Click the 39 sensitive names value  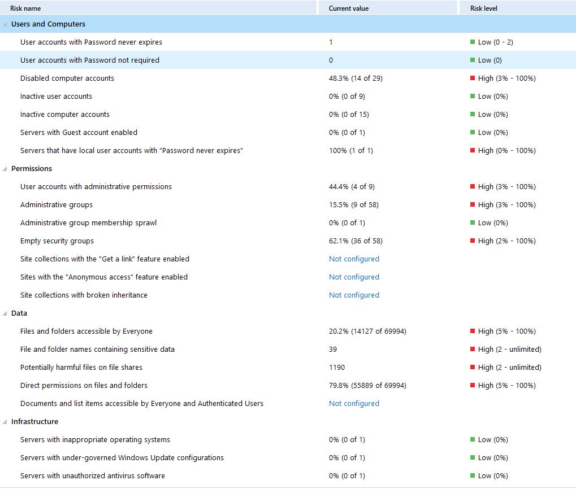pyautogui.click(x=333, y=349)
